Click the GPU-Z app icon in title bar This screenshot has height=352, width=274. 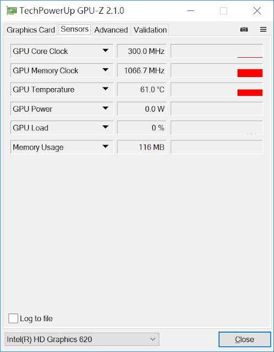(11, 10)
